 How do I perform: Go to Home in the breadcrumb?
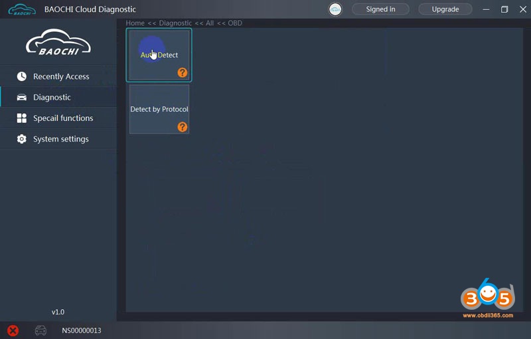coord(135,23)
